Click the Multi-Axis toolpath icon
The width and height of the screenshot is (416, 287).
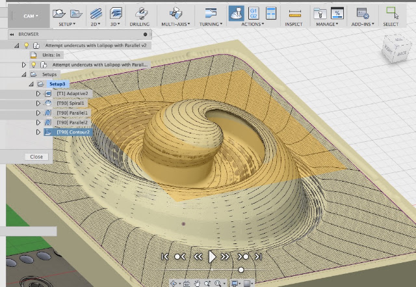pos(175,13)
